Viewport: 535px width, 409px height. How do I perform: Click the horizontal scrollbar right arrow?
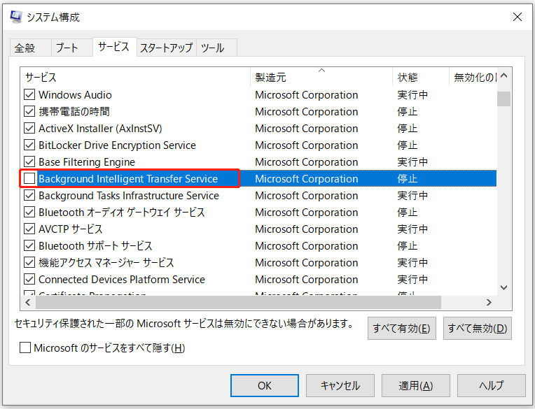[489, 303]
